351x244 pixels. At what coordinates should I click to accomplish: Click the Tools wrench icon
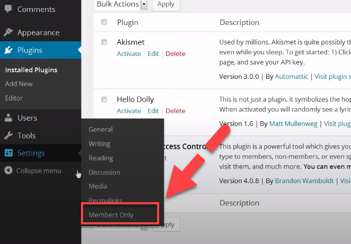coord(8,135)
